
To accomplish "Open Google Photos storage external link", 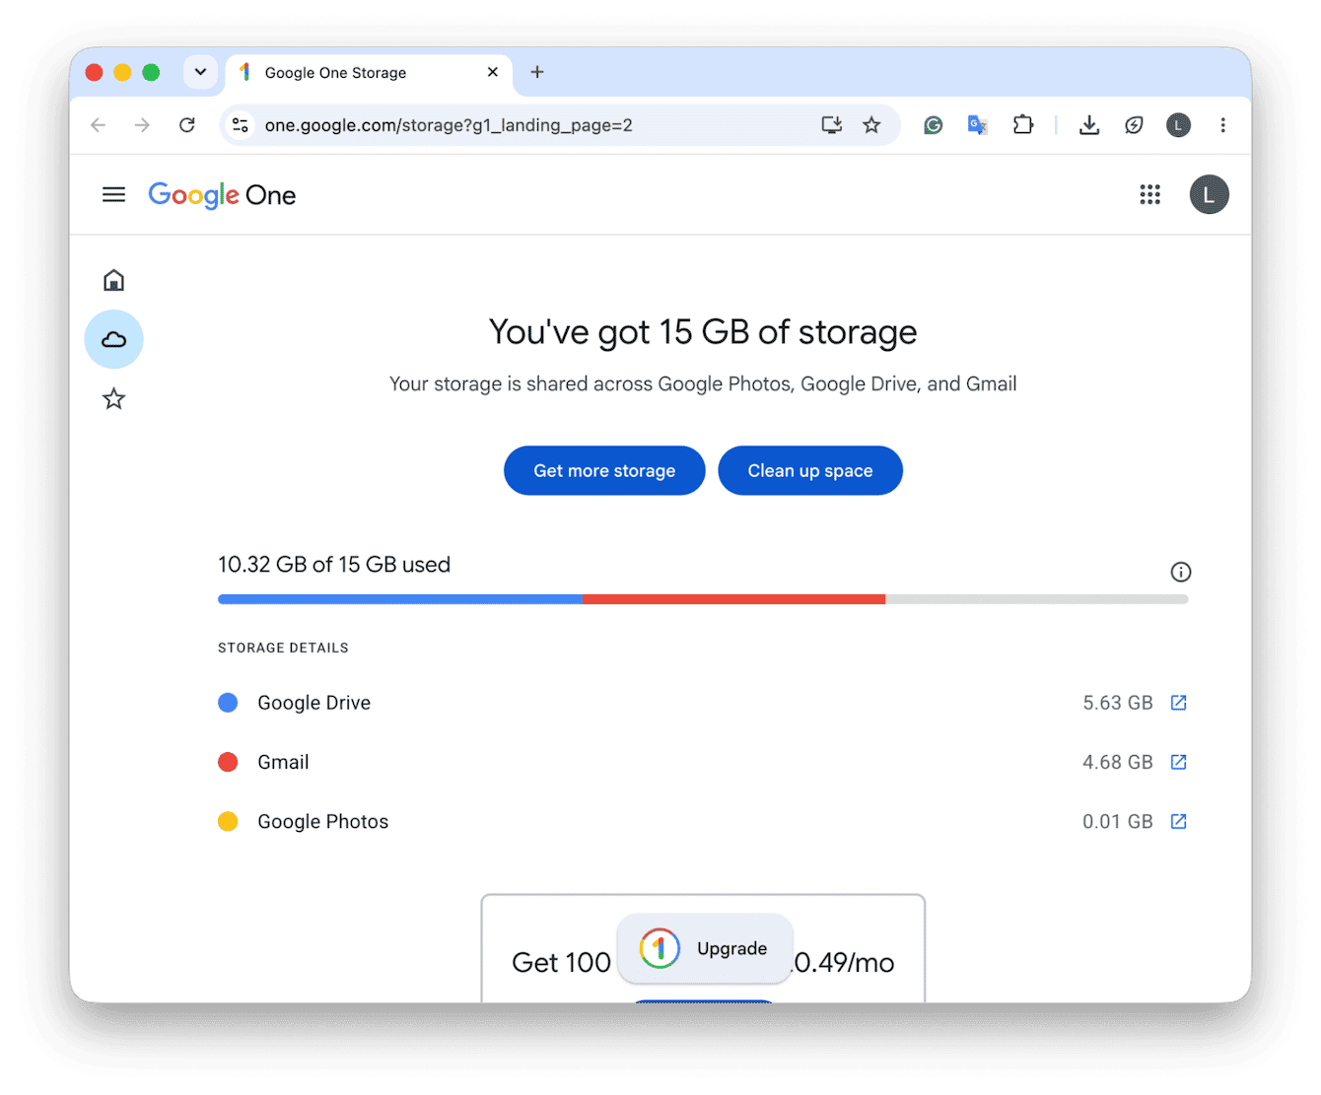I will coord(1178,821).
